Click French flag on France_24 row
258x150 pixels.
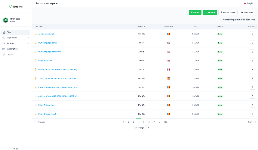point(169,70)
